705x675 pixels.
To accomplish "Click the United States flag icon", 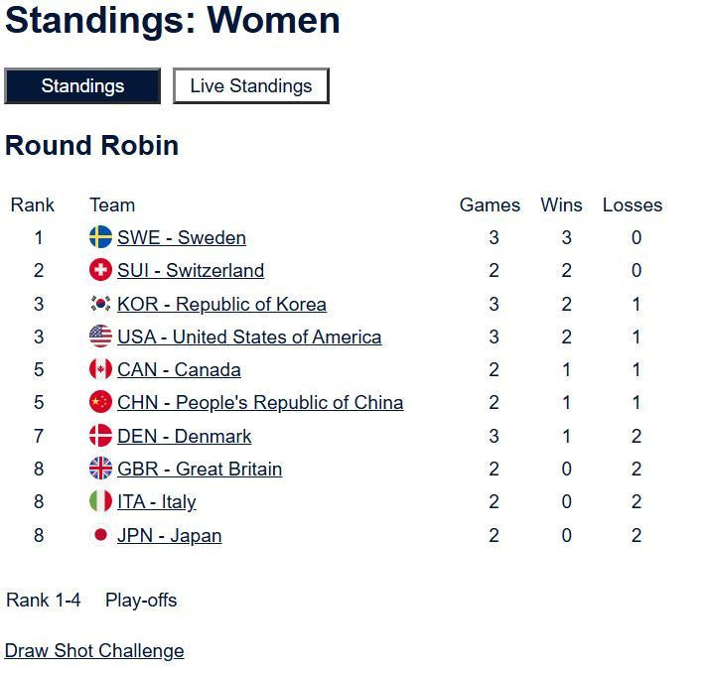I will (100, 337).
